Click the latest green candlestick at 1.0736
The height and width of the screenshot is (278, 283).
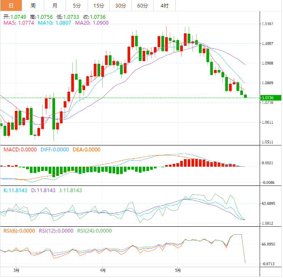coord(245,96)
